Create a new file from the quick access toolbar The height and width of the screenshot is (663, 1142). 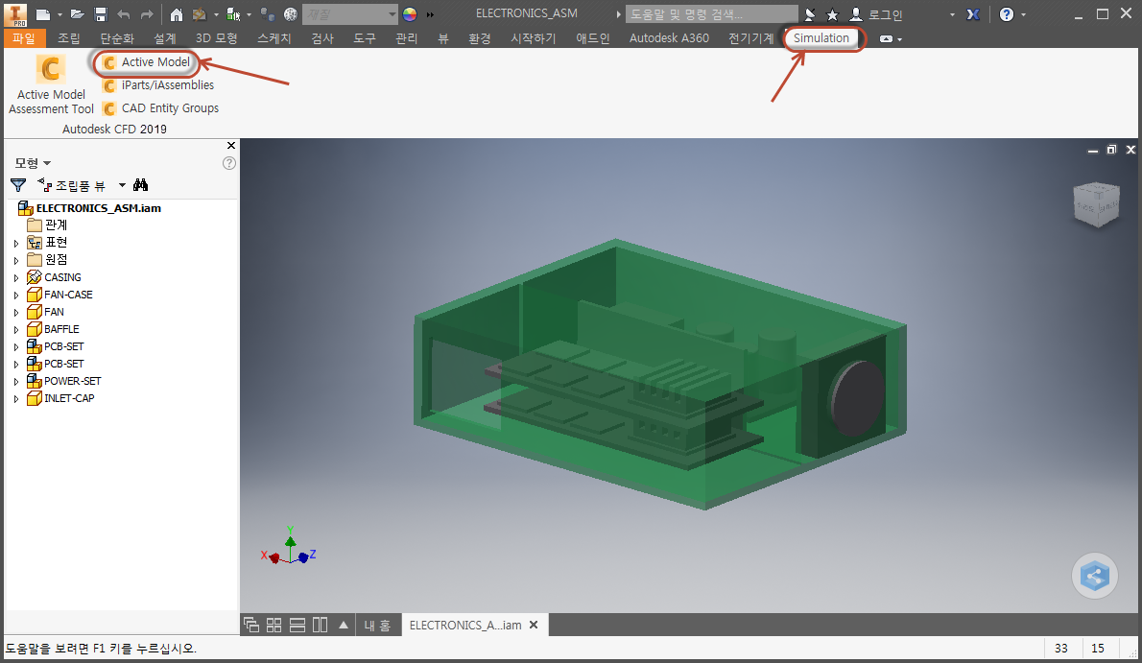click(43, 14)
